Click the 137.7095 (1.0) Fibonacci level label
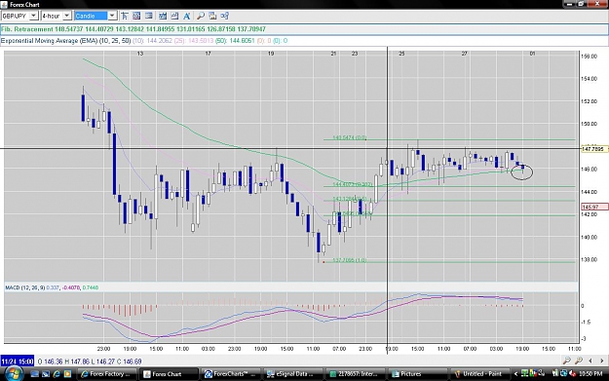Image resolution: width=609 pixels, height=381 pixels. (349, 260)
